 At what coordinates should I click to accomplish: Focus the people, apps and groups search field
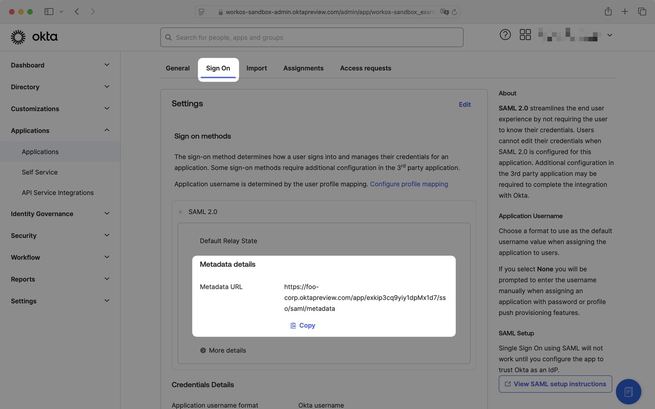point(312,37)
